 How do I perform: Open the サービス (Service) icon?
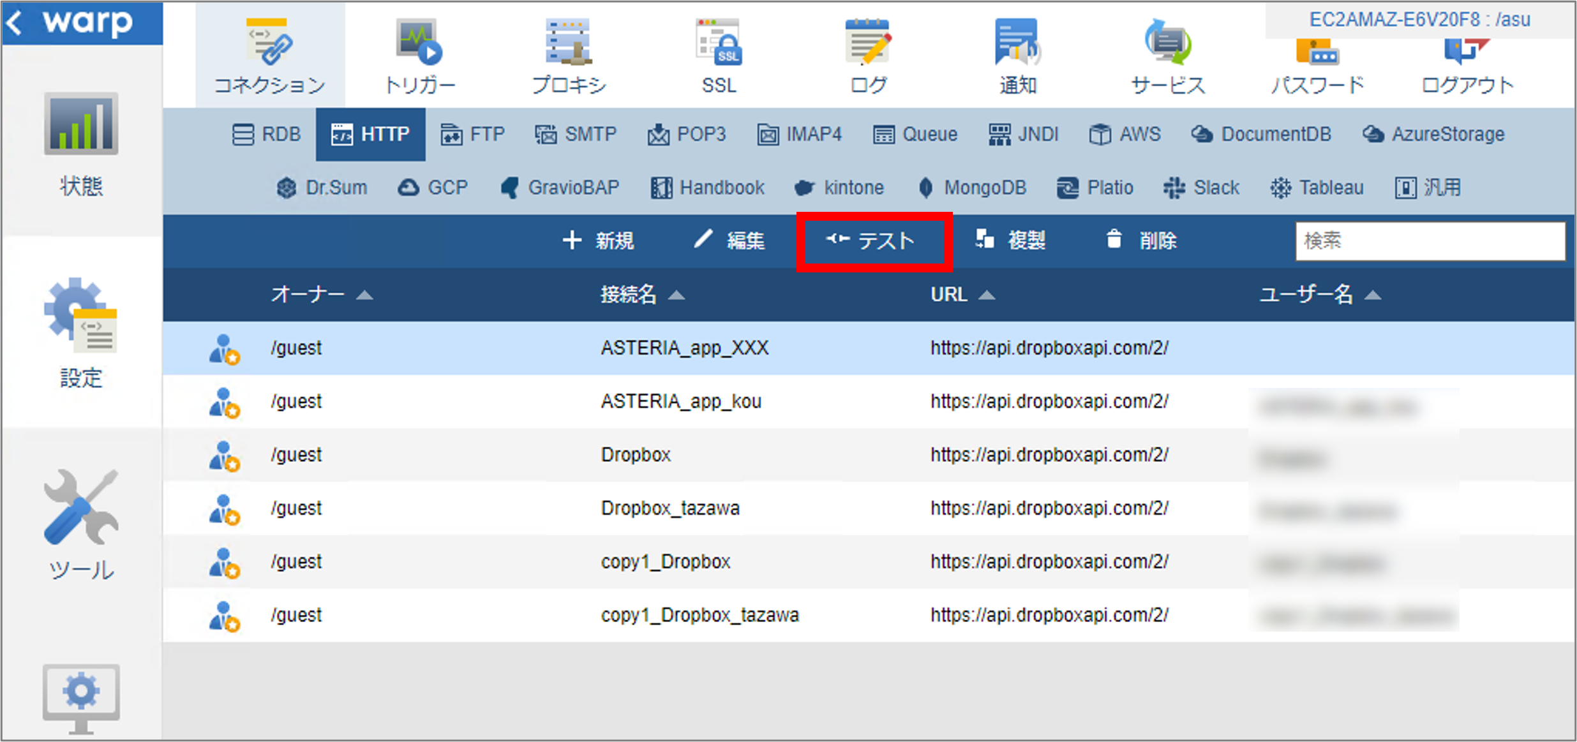pyautogui.click(x=1167, y=56)
